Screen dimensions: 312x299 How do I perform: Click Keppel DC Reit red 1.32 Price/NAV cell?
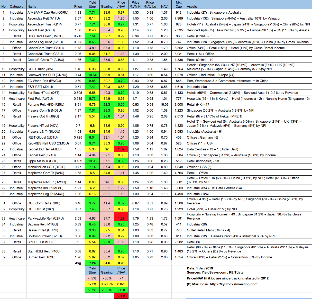click(x=121, y=149)
